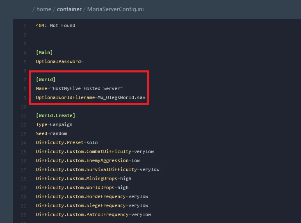The height and width of the screenshot is (223, 301).
Task: Select the MoriaServerConfig.ini breadcrumb filename
Action: [x=115, y=9]
